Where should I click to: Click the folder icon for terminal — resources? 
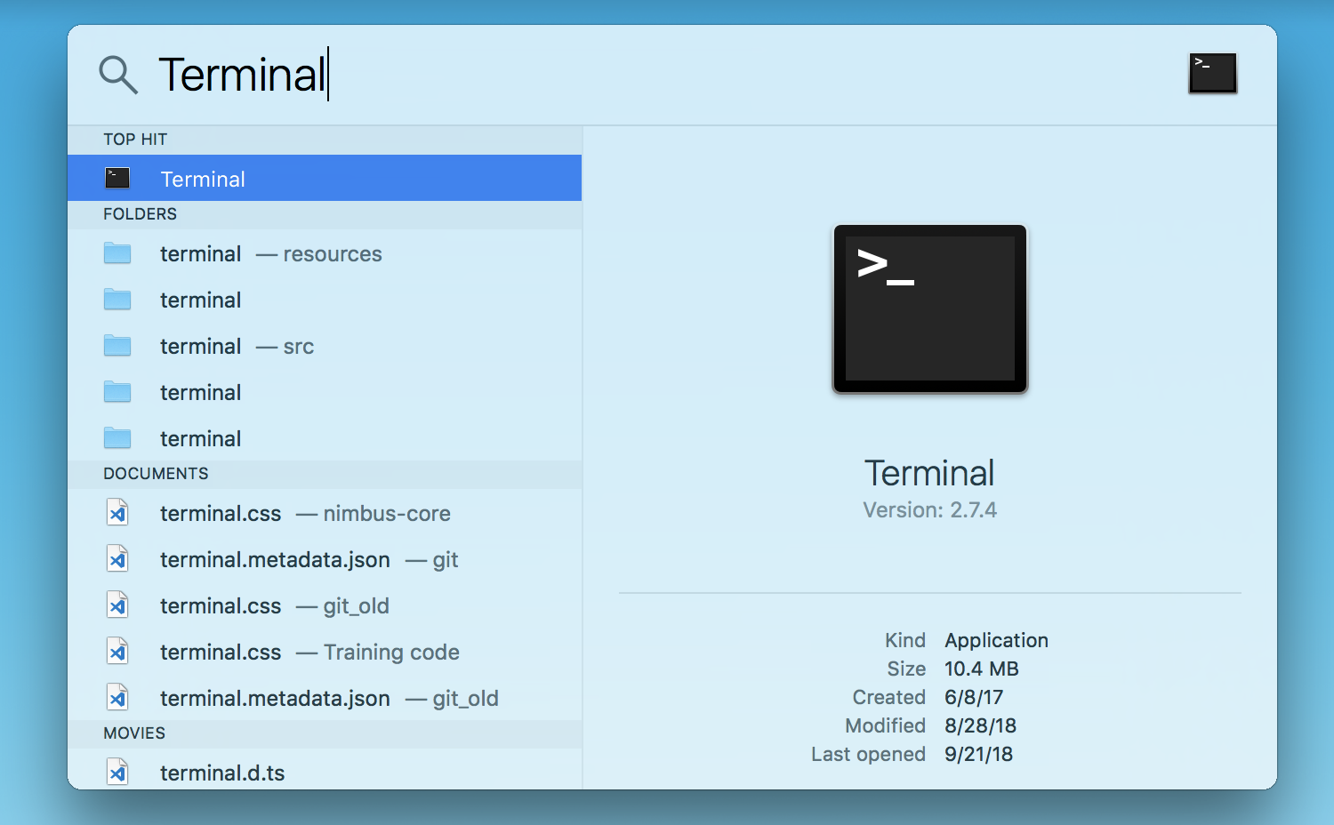click(117, 254)
